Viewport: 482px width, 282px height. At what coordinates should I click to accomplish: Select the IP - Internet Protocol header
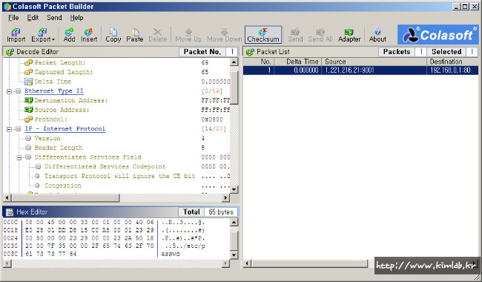(x=65, y=129)
